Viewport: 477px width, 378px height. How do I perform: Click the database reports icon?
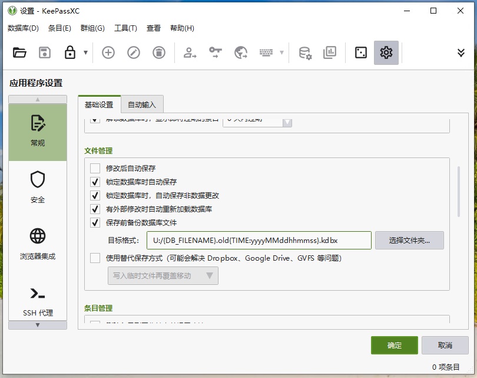coord(329,52)
